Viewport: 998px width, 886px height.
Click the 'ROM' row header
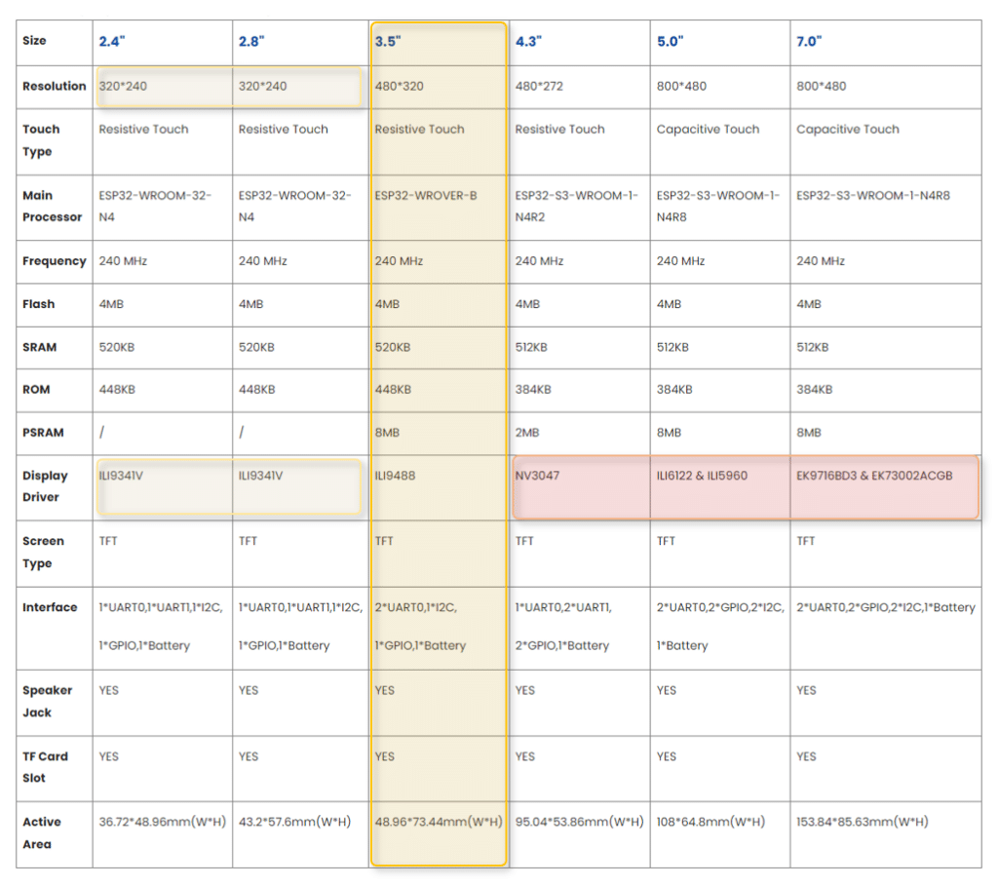[x=36, y=390]
